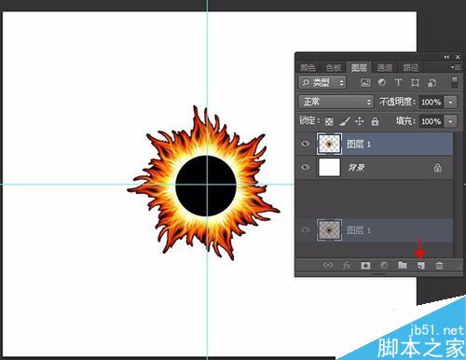Screen dimensions: 466x360
Task: Switch to the 路径 tab
Action: [410, 67]
